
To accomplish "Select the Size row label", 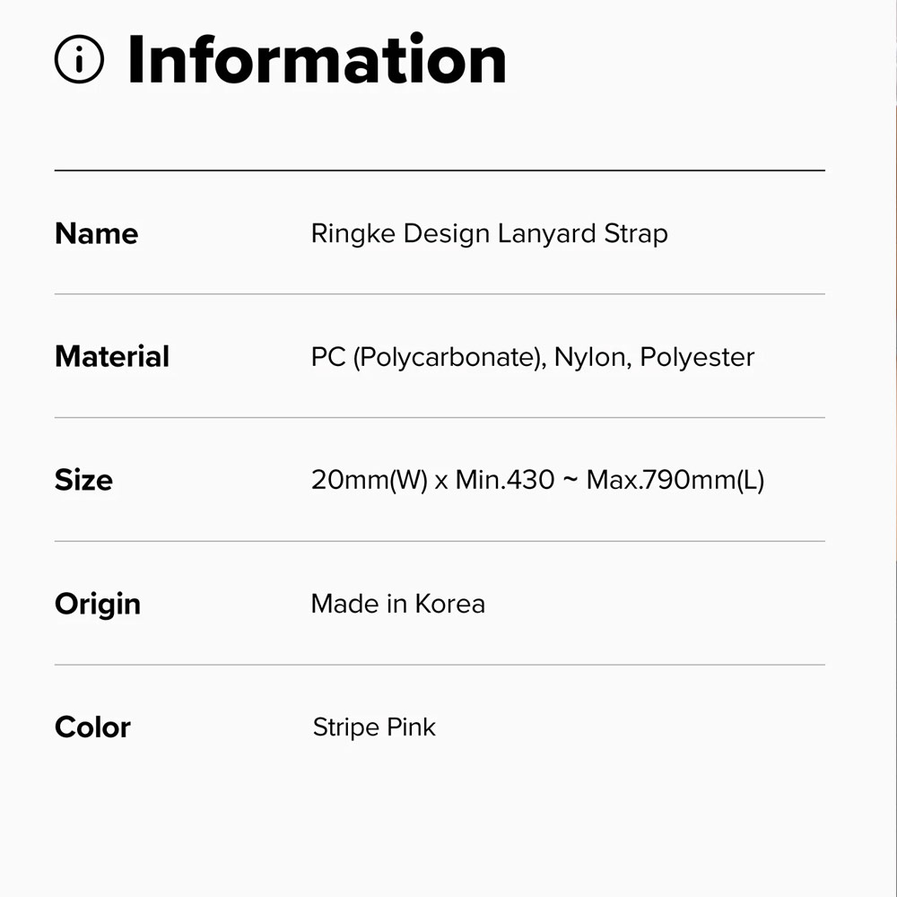I will pos(83,480).
